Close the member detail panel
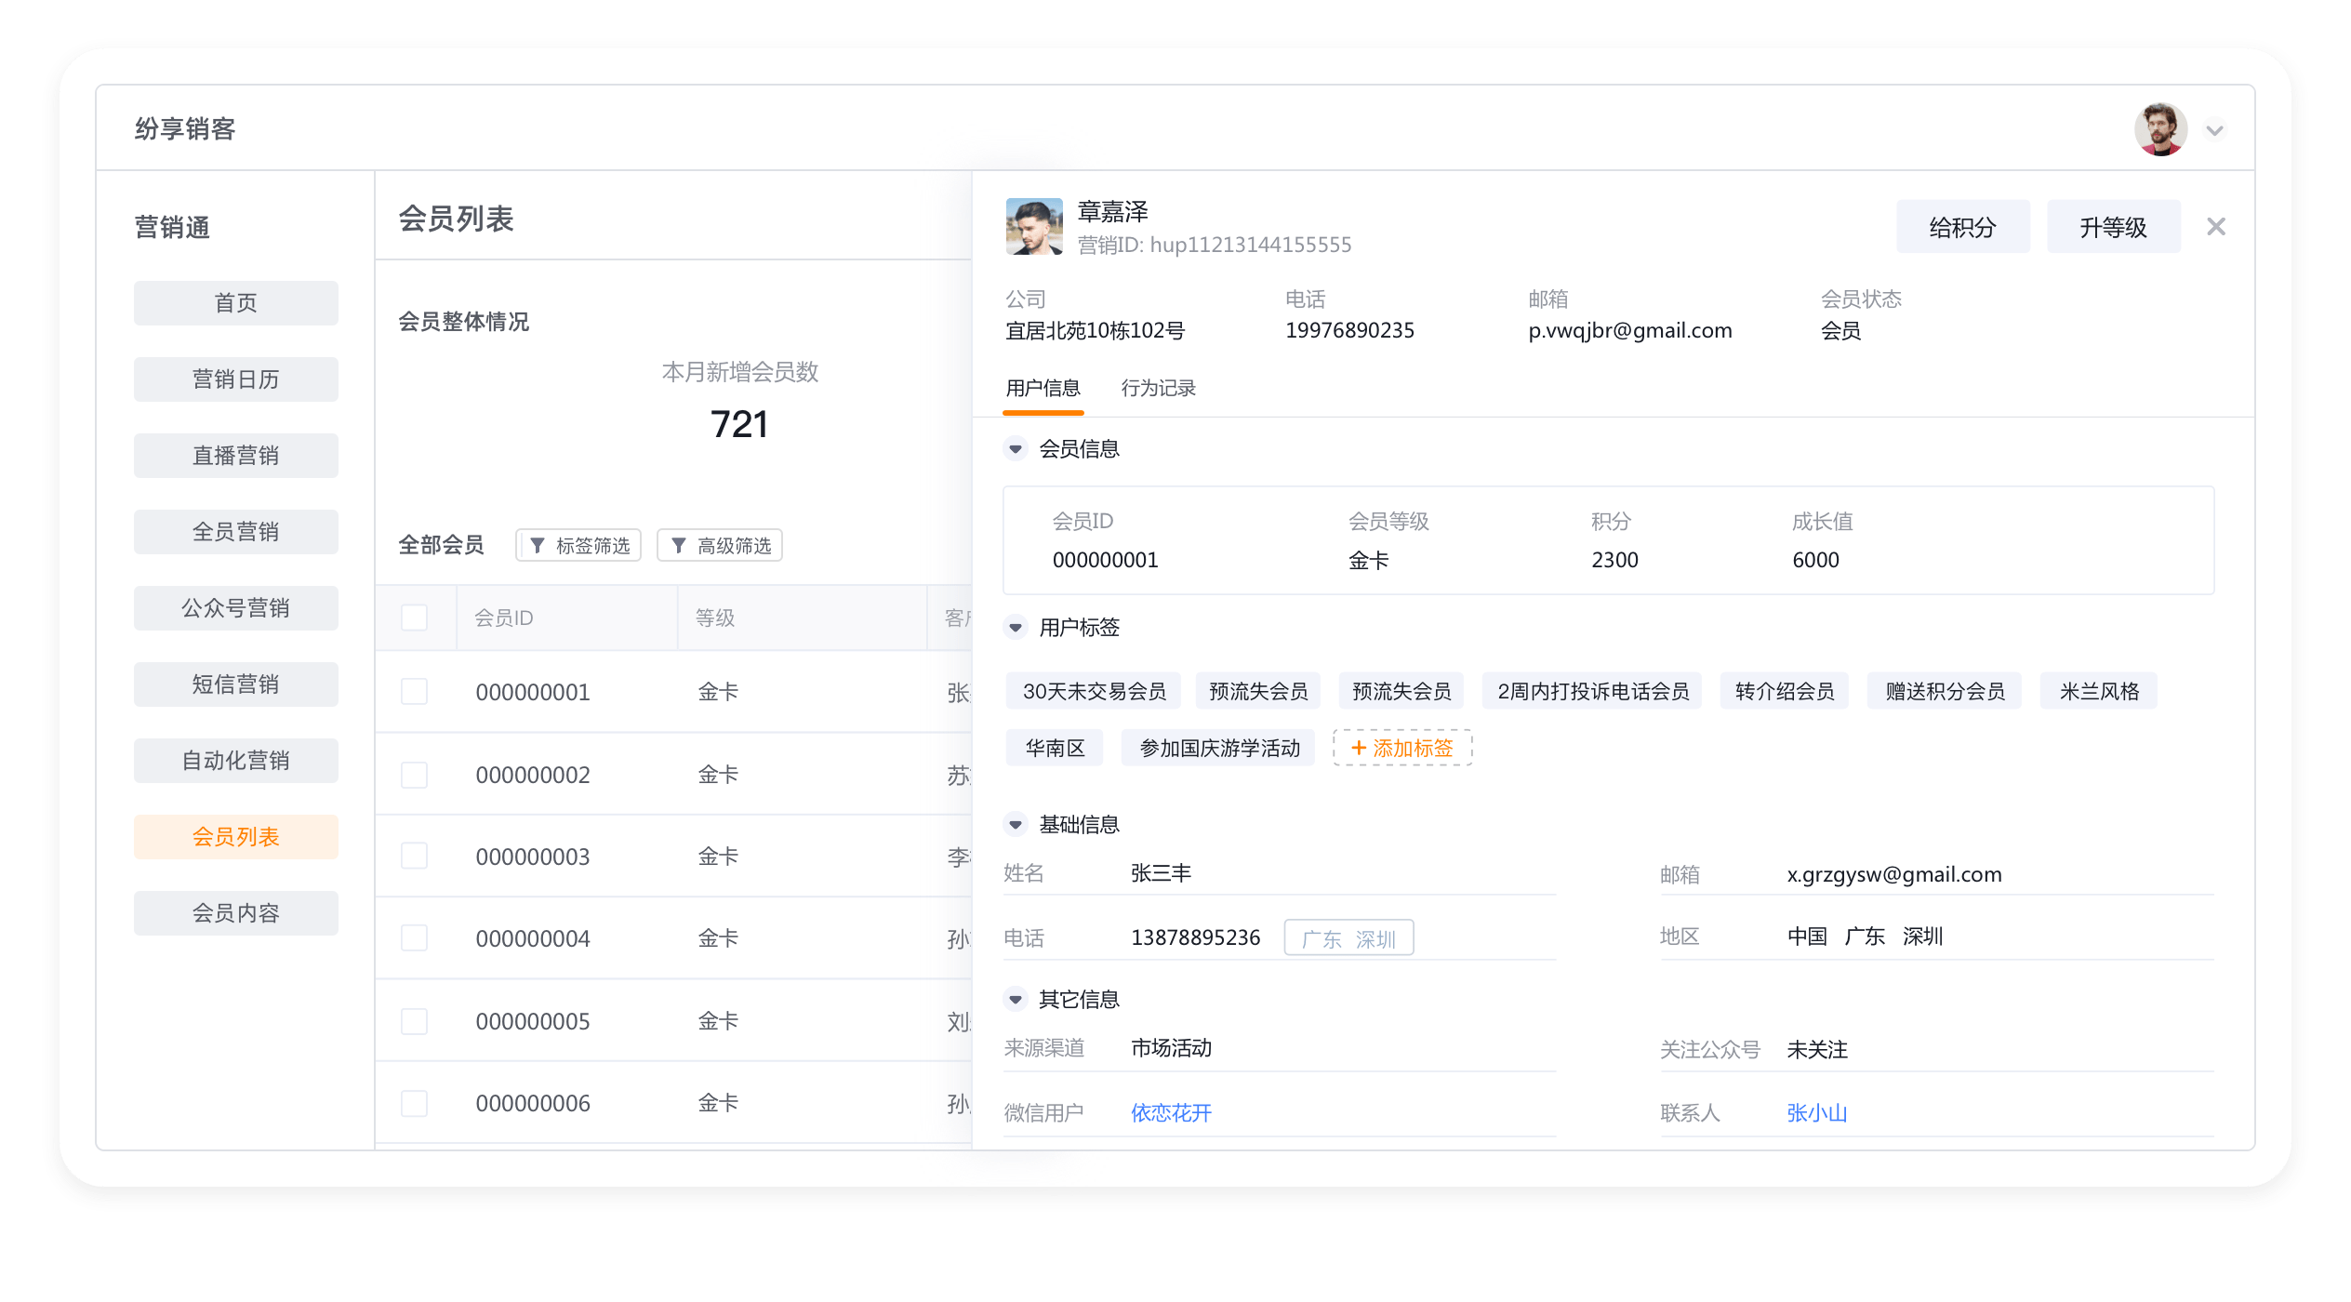The image size is (2351, 1302). pos(2215,227)
